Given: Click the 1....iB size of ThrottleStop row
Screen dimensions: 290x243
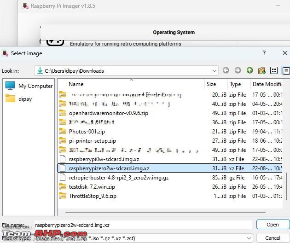Looking at the screenshot, I should [220, 196].
